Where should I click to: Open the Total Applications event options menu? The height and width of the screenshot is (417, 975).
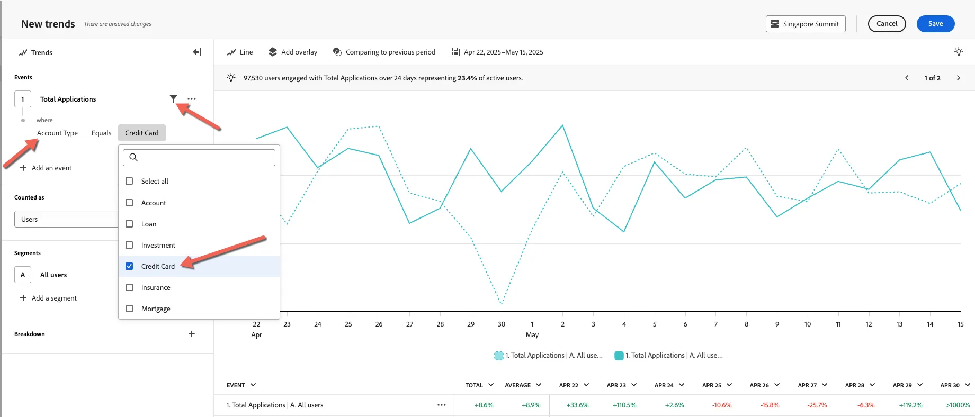point(192,99)
